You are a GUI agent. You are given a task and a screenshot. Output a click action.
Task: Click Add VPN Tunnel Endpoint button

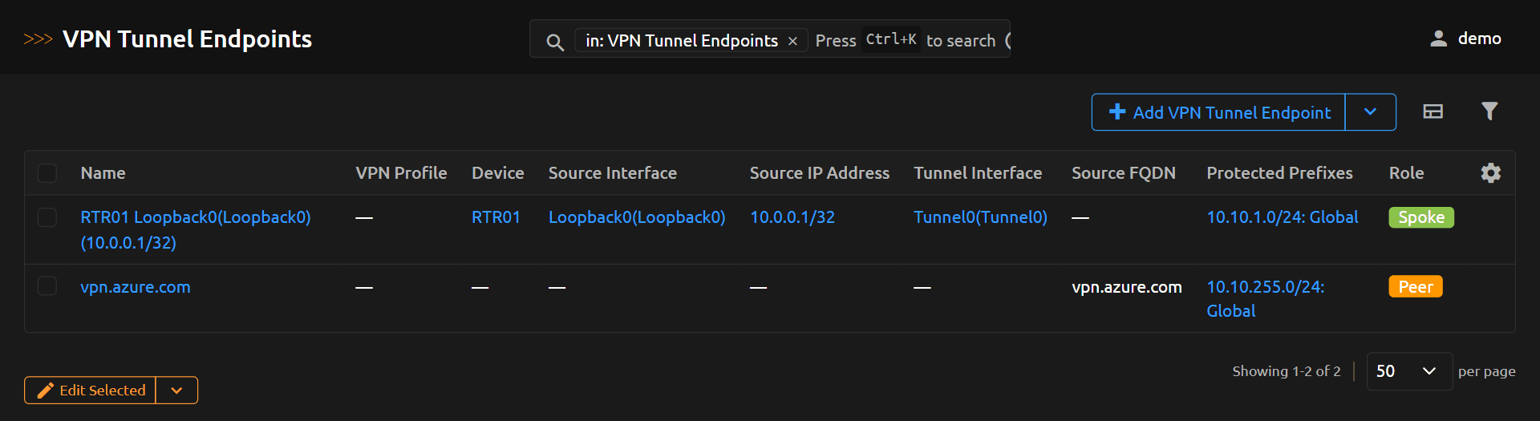click(x=1219, y=112)
